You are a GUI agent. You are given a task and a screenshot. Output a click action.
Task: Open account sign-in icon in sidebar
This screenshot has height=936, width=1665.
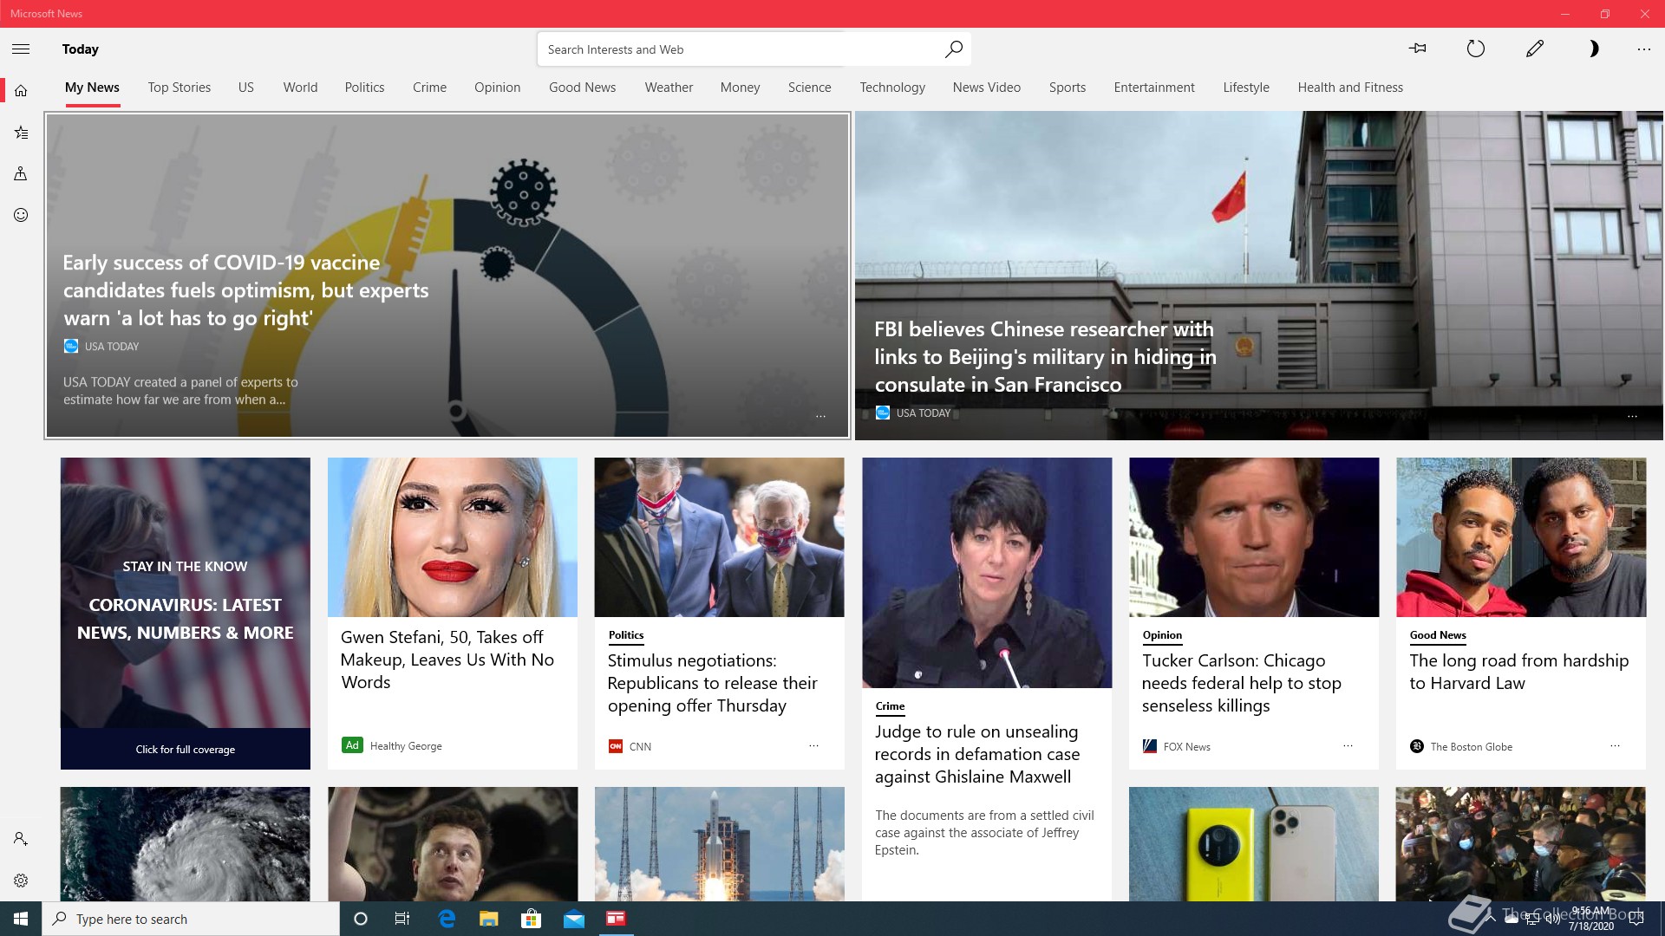pos(21,839)
